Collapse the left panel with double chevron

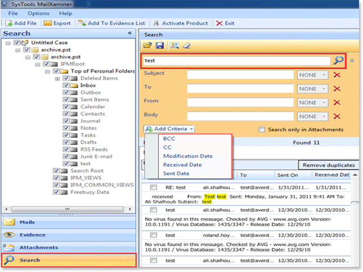[130, 34]
